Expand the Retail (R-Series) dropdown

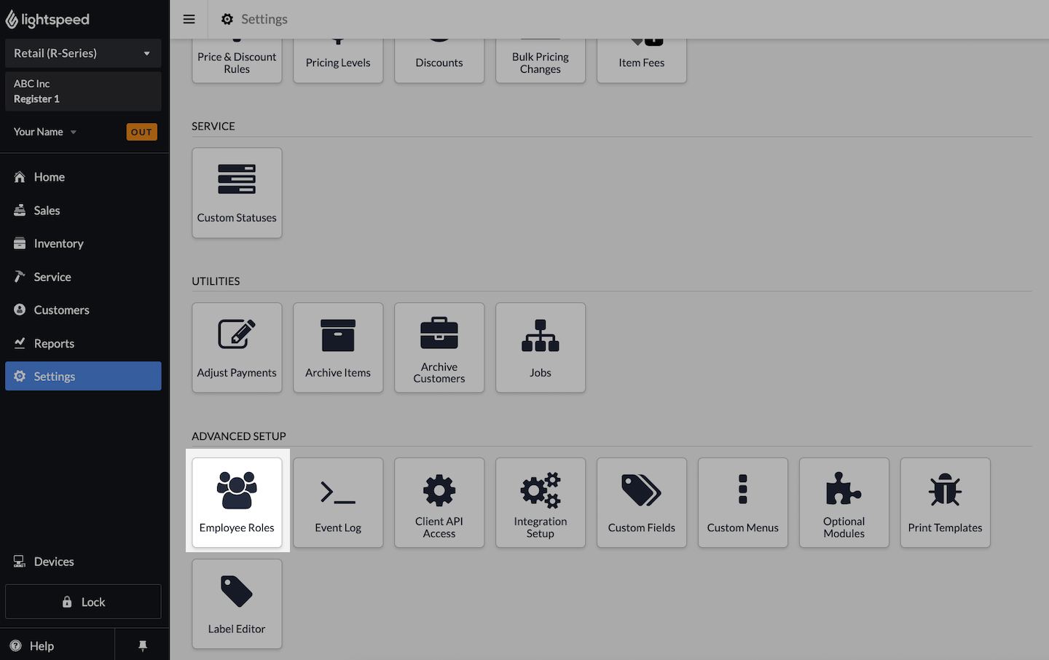83,53
